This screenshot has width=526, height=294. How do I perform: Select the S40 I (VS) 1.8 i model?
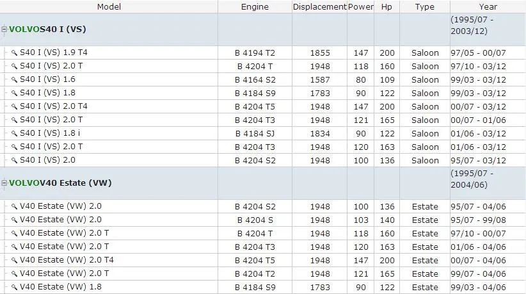click(50, 133)
